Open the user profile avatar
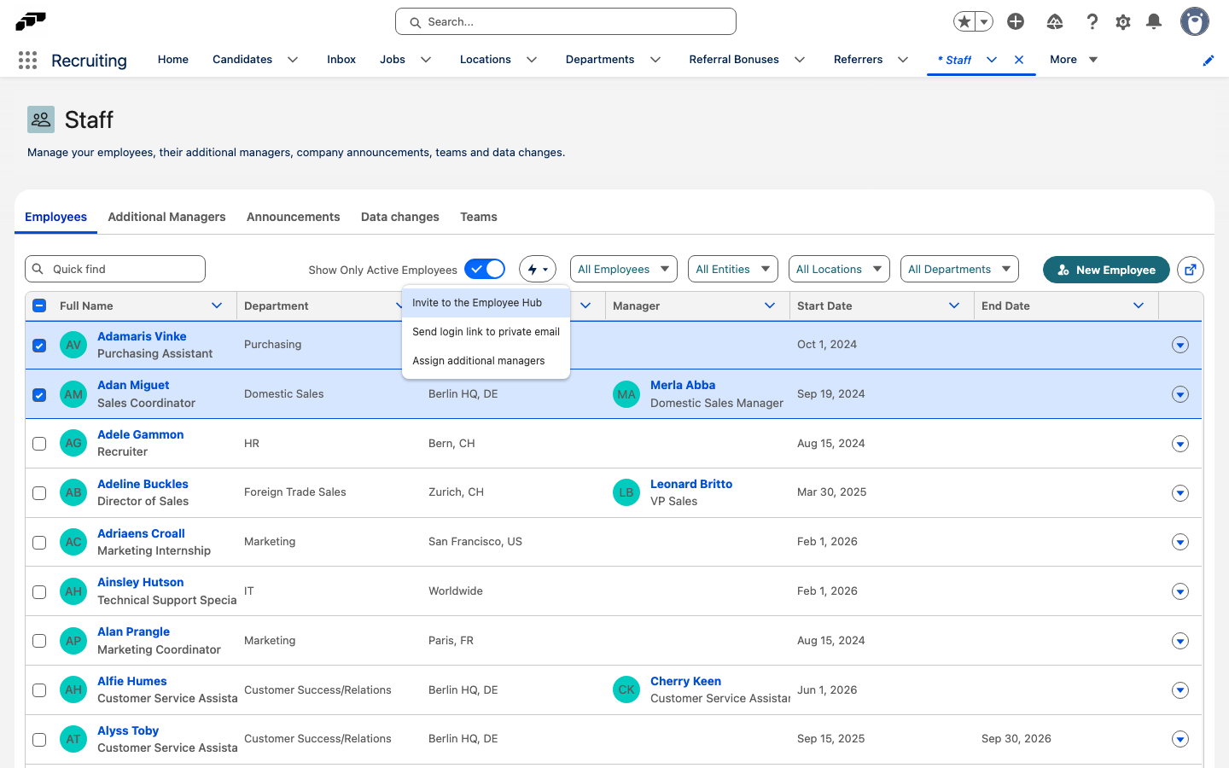Image resolution: width=1229 pixels, height=768 pixels. pyautogui.click(x=1195, y=21)
